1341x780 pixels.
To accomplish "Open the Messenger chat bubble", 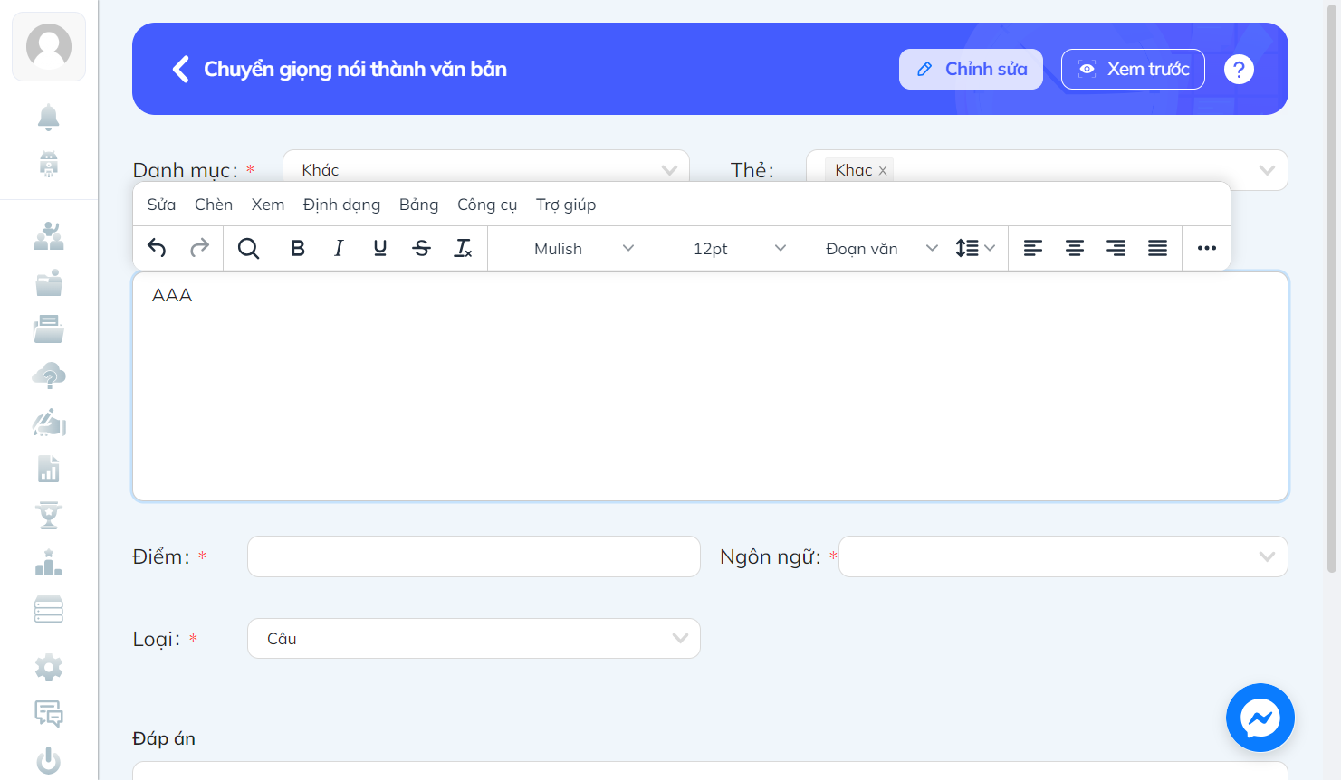I will pos(1260,718).
